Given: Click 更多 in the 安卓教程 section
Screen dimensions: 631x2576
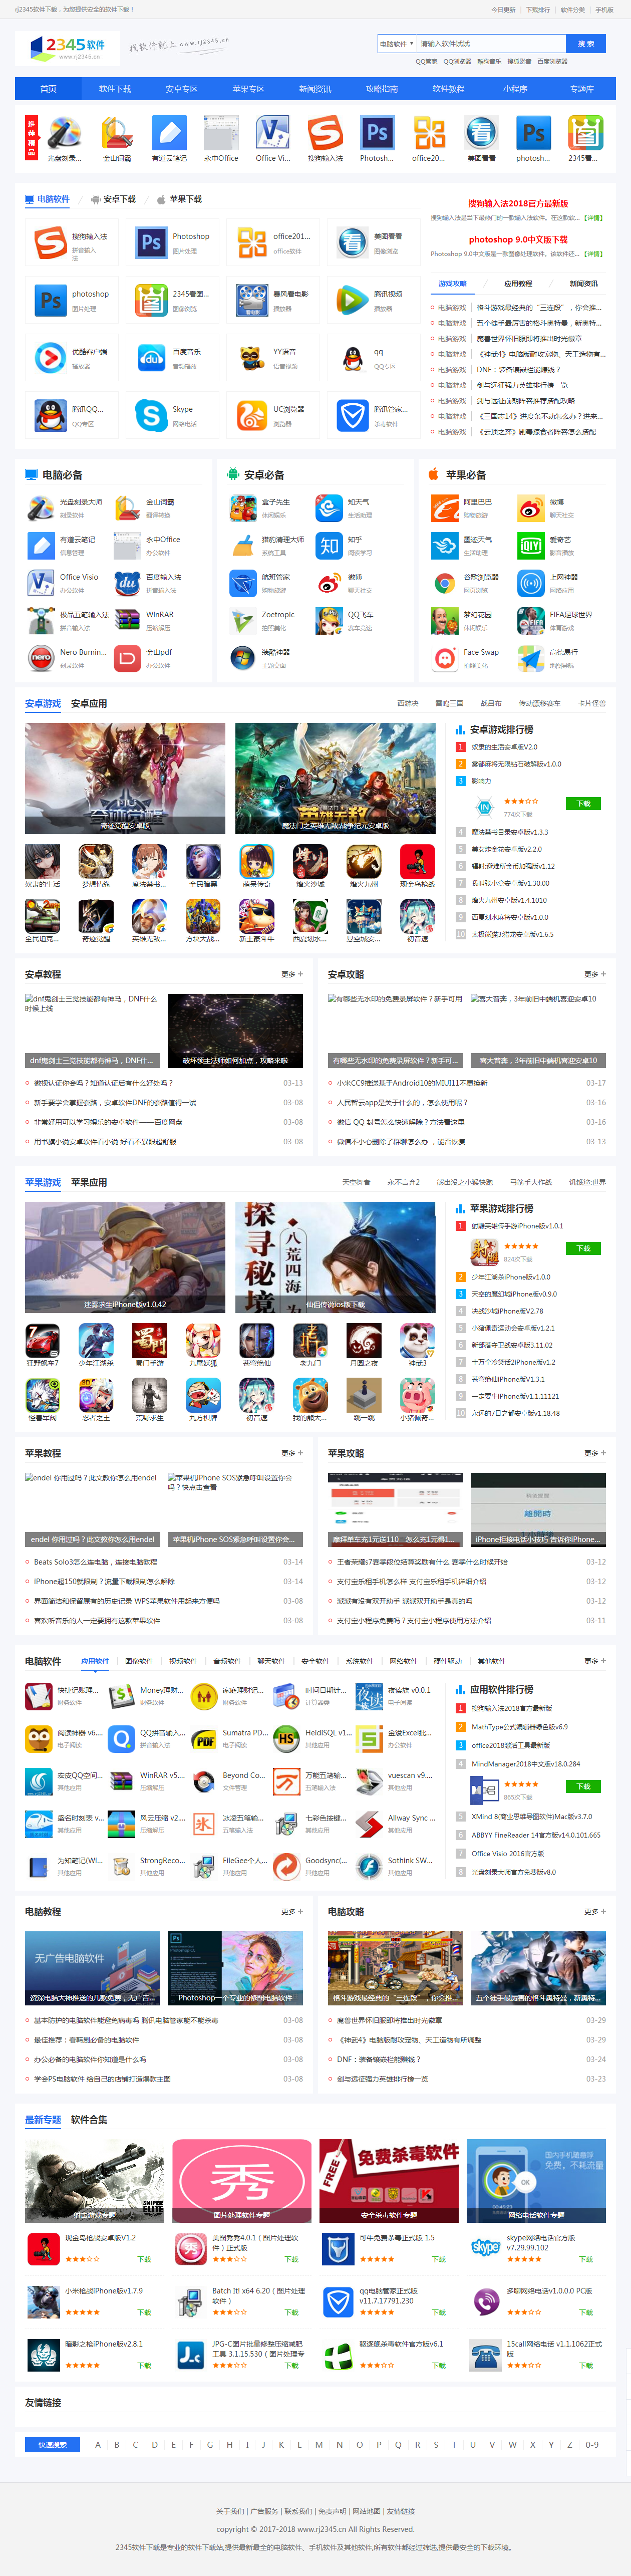Looking at the screenshot, I should point(292,974).
